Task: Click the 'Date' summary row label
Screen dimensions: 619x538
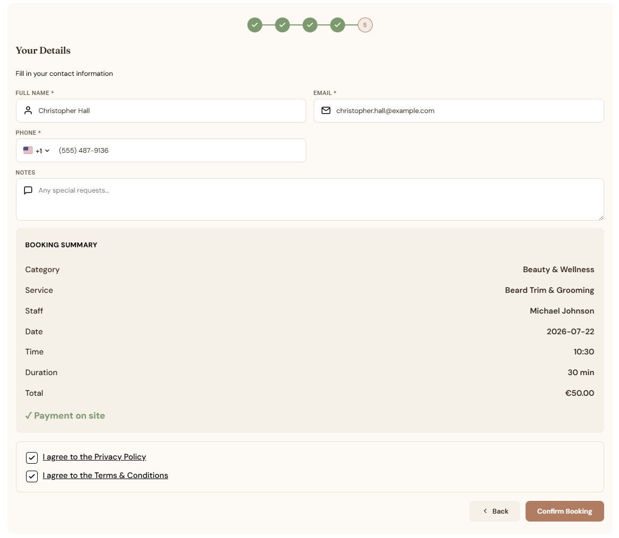Action: (x=34, y=332)
